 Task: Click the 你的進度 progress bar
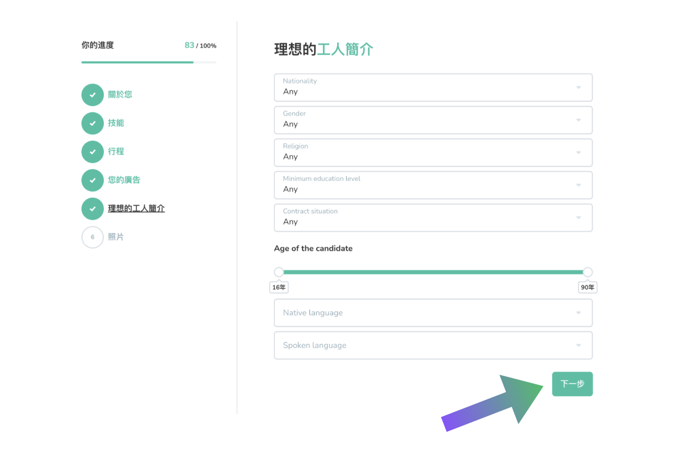tap(148, 62)
